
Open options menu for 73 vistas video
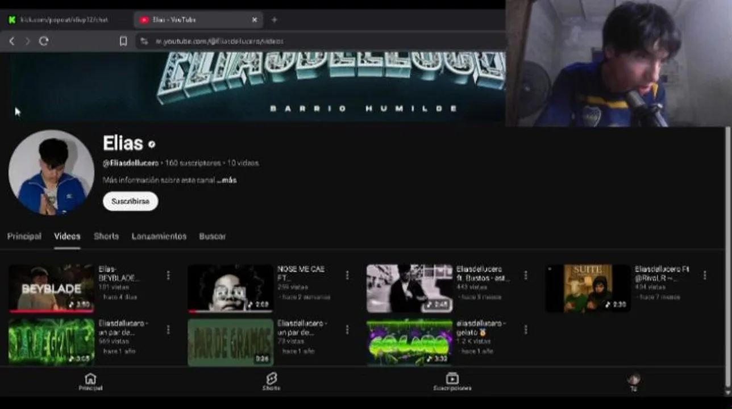[x=347, y=329]
